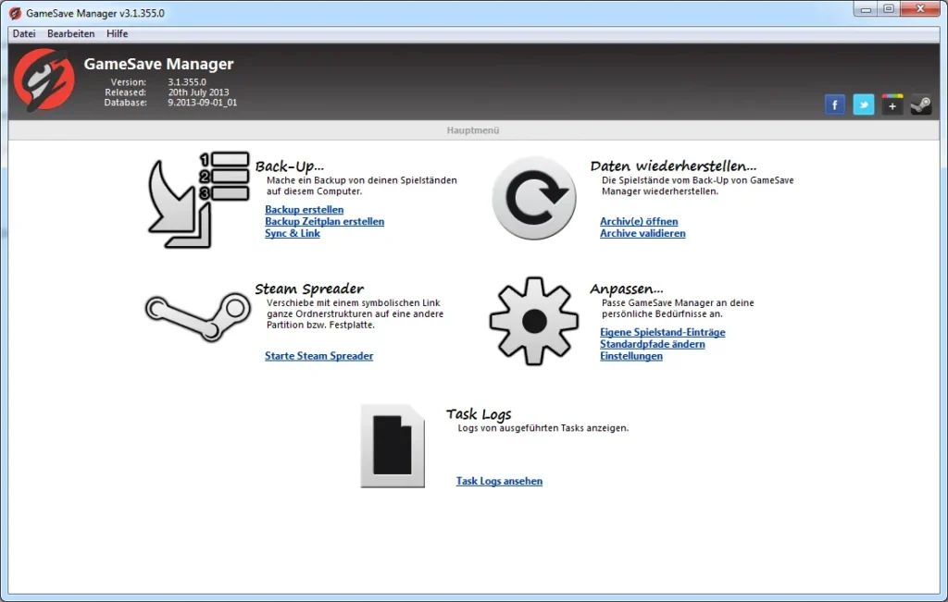Open the Hilfe menu
Image resolution: width=948 pixels, height=602 pixels.
coord(118,34)
